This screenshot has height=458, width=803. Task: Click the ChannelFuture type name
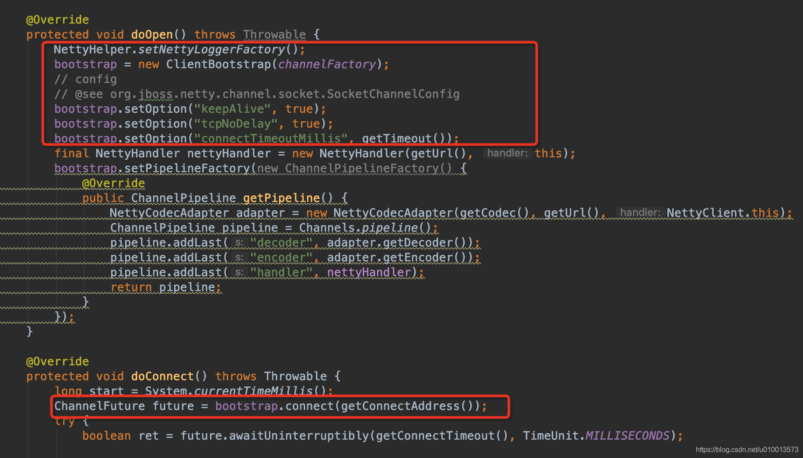click(99, 406)
